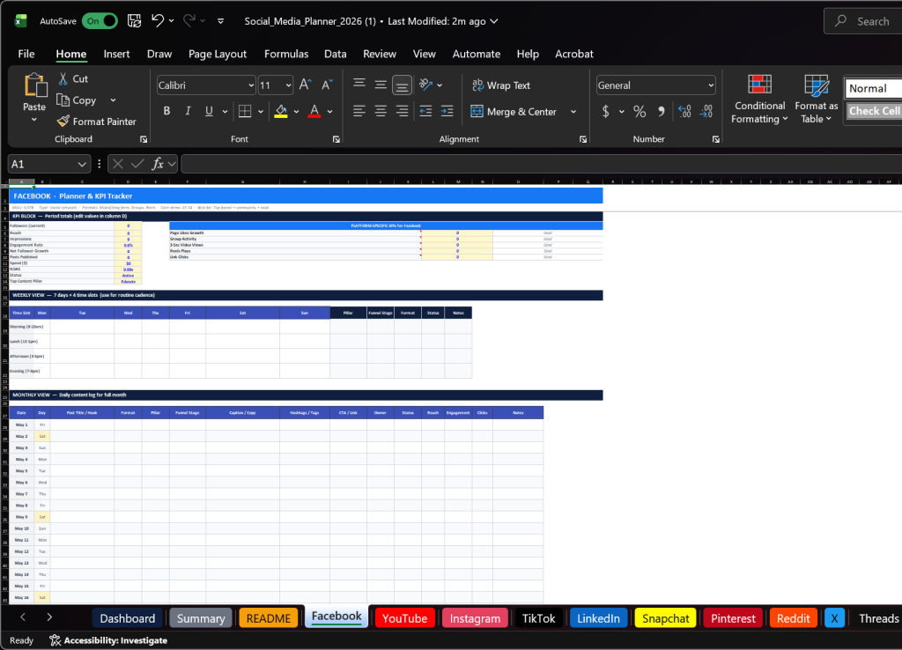Click the Insert Function fx icon
The image size is (902, 650).
(159, 164)
